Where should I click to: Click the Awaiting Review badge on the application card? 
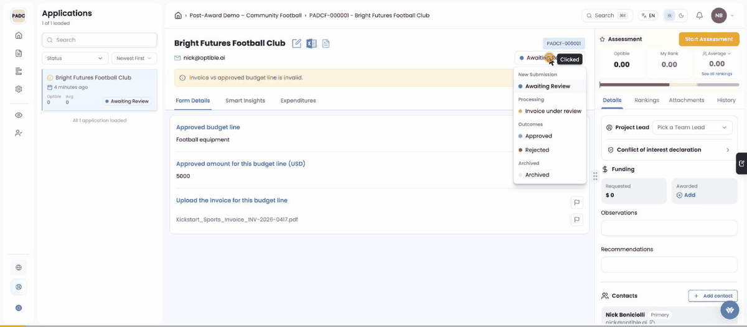tap(128, 101)
